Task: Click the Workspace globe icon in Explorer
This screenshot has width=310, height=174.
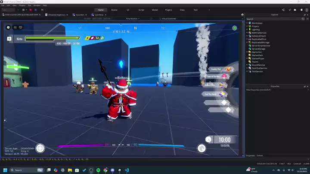Action: click(x=250, y=23)
